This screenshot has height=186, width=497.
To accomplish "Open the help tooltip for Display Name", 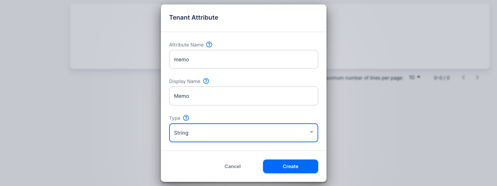I will [x=206, y=81].
